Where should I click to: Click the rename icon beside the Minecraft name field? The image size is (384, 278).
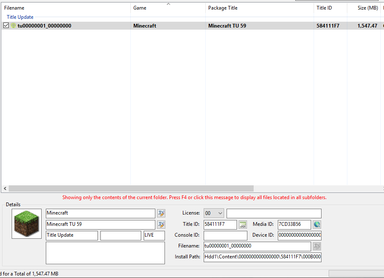161,213
